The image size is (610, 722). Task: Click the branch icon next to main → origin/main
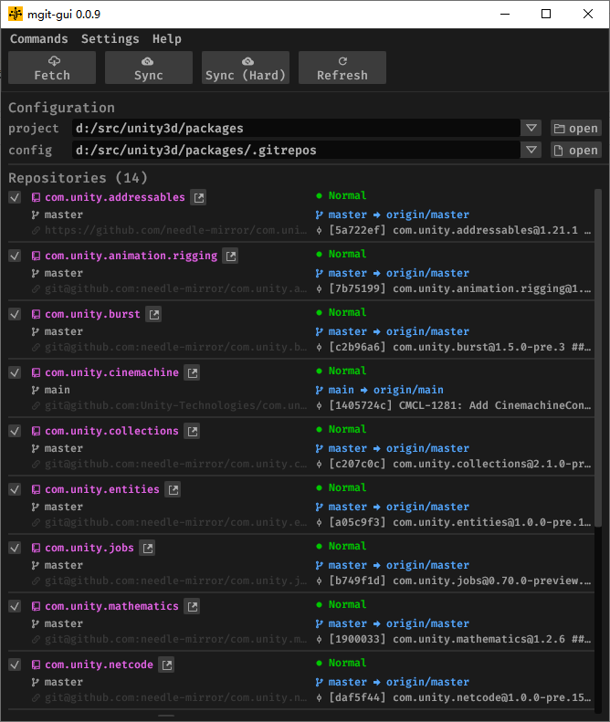click(319, 390)
